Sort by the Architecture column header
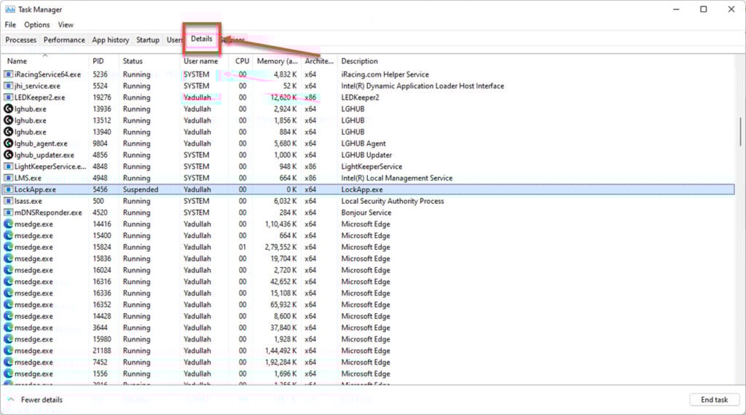 pos(319,61)
